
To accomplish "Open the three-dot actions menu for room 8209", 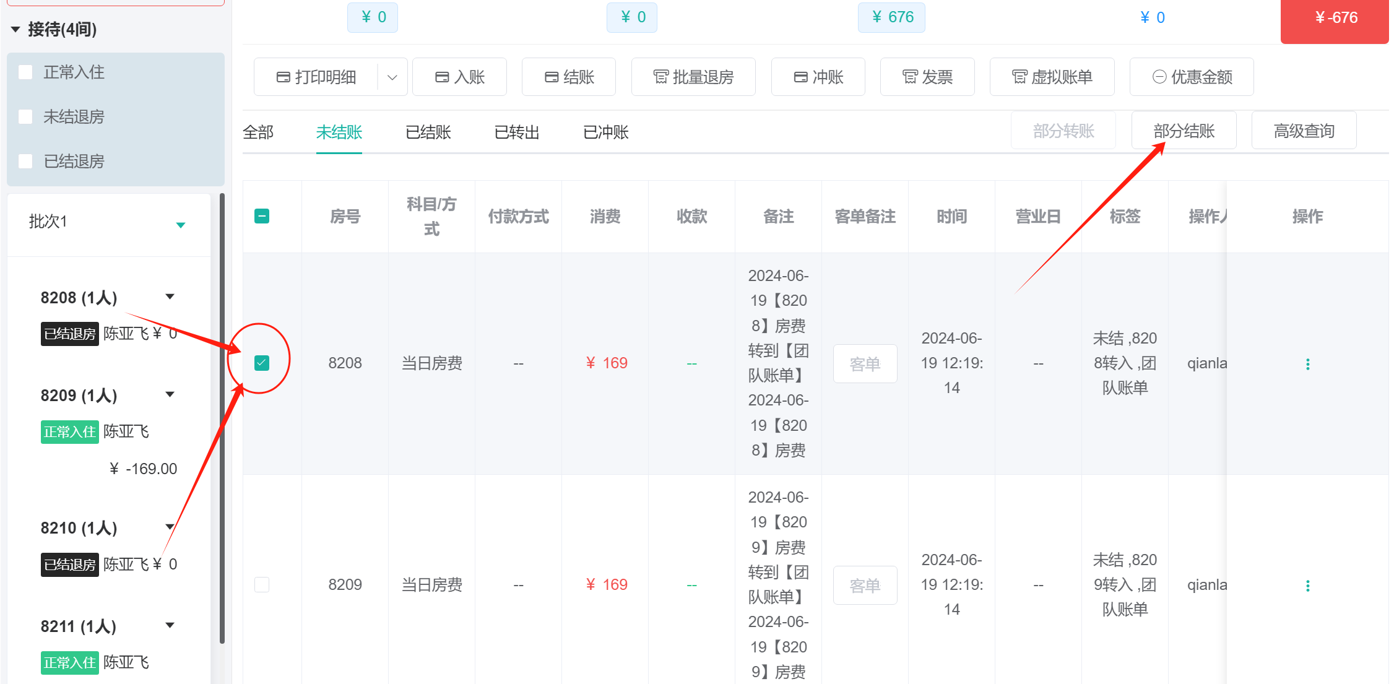I will tap(1307, 586).
